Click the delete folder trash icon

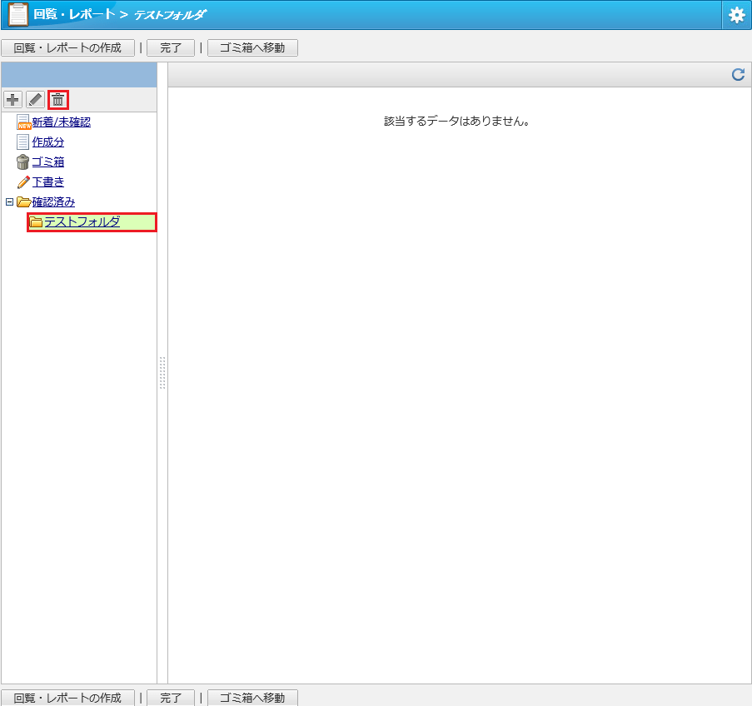(58, 100)
